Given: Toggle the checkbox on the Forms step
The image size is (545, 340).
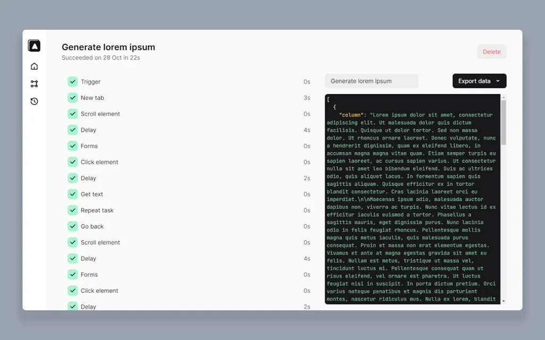Looking at the screenshot, I should coord(72,146).
